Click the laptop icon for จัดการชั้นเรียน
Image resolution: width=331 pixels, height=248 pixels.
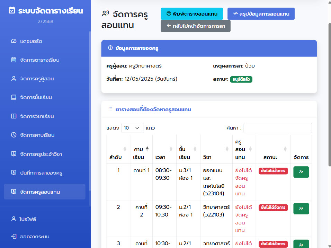pyautogui.click(x=14, y=97)
